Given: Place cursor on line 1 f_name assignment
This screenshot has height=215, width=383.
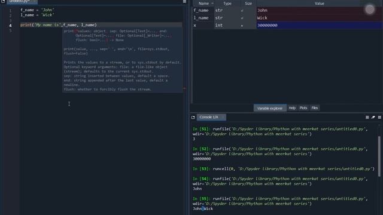Looking at the screenshot, I should 37,10.
